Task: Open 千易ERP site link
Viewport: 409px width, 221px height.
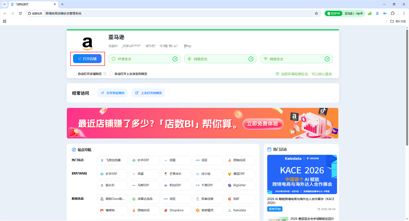Action: (x=208, y=185)
